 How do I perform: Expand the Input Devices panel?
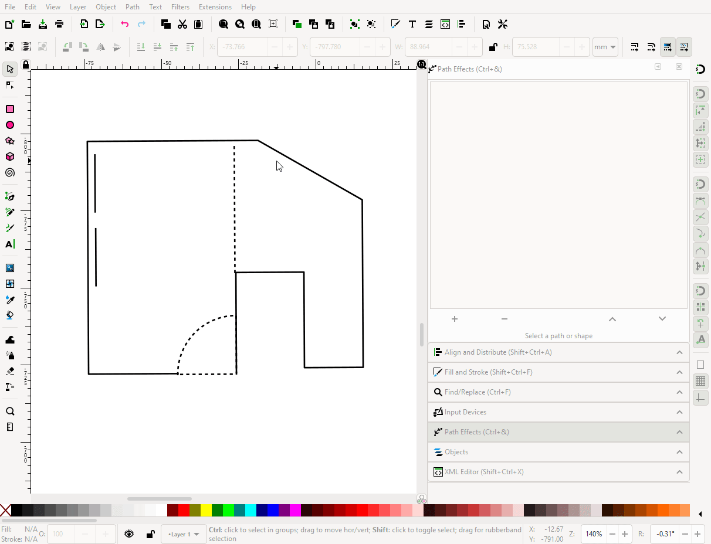tap(558, 412)
